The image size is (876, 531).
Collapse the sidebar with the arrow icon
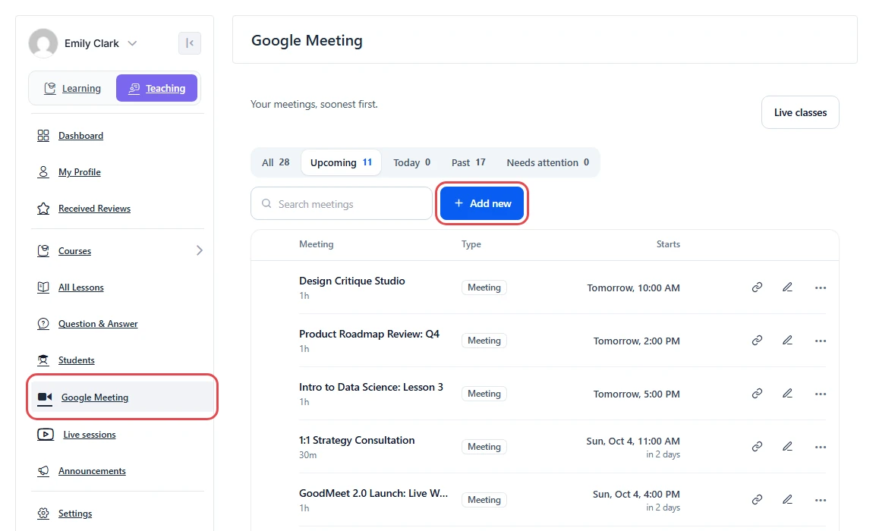coord(189,43)
